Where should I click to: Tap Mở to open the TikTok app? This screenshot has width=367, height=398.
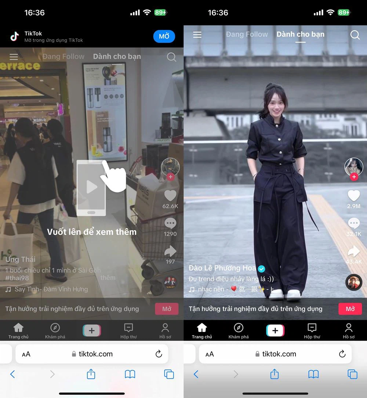pos(164,36)
